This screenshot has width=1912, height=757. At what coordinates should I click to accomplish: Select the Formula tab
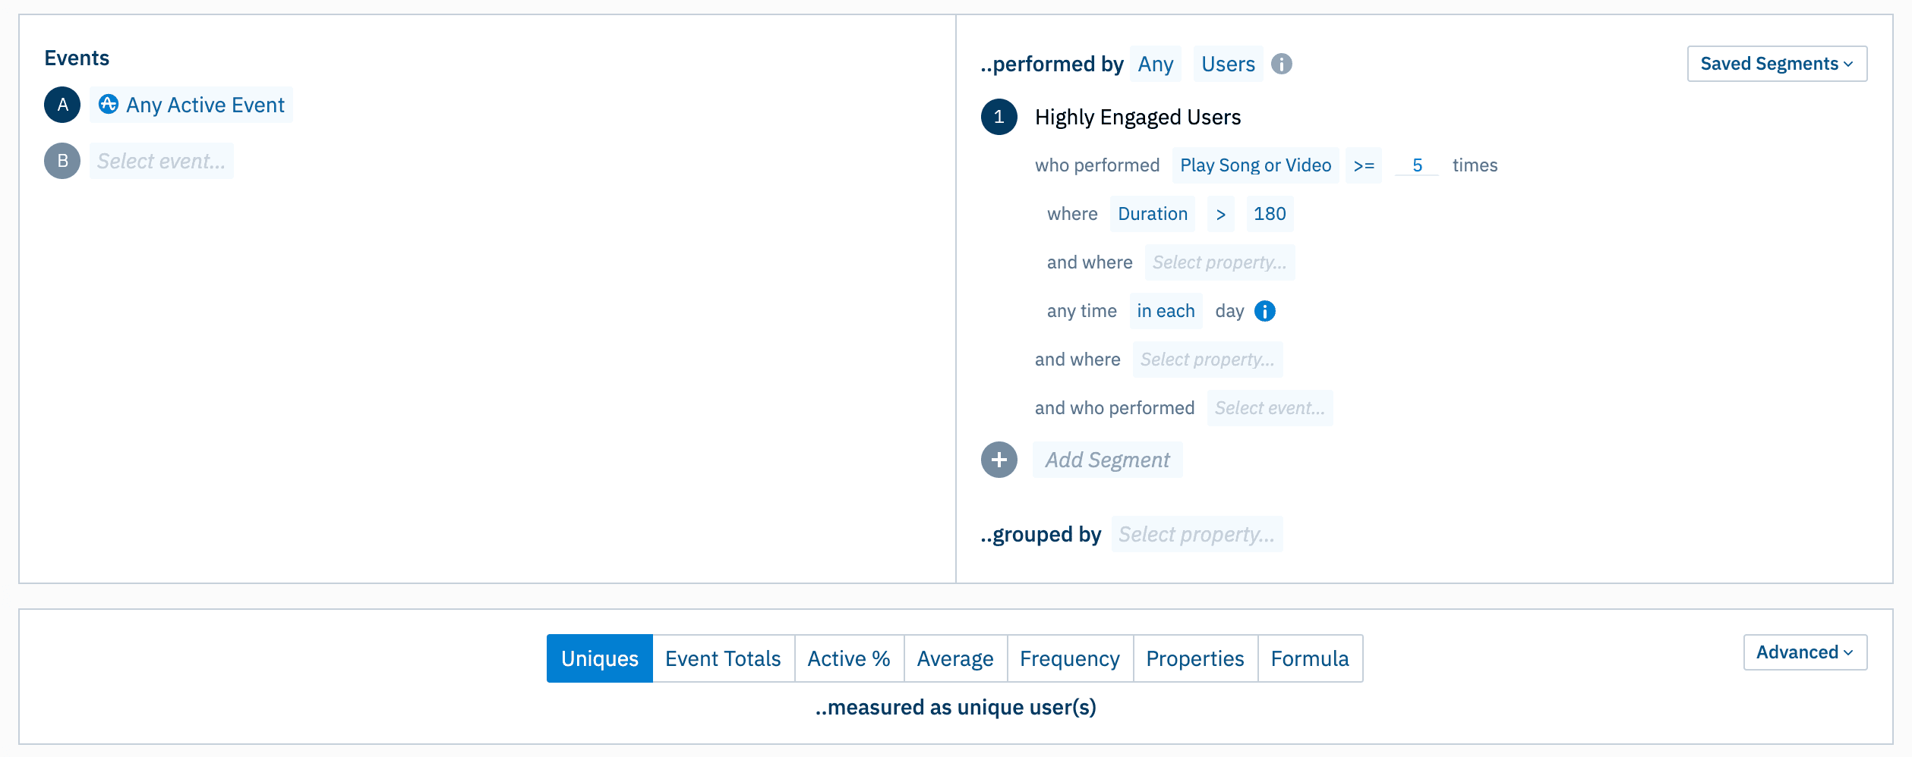coord(1310,658)
